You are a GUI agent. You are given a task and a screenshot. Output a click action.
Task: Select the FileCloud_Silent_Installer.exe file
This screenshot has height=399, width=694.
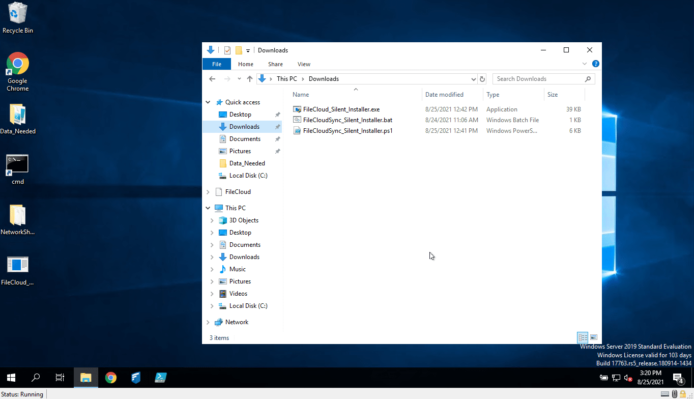[341, 109]
